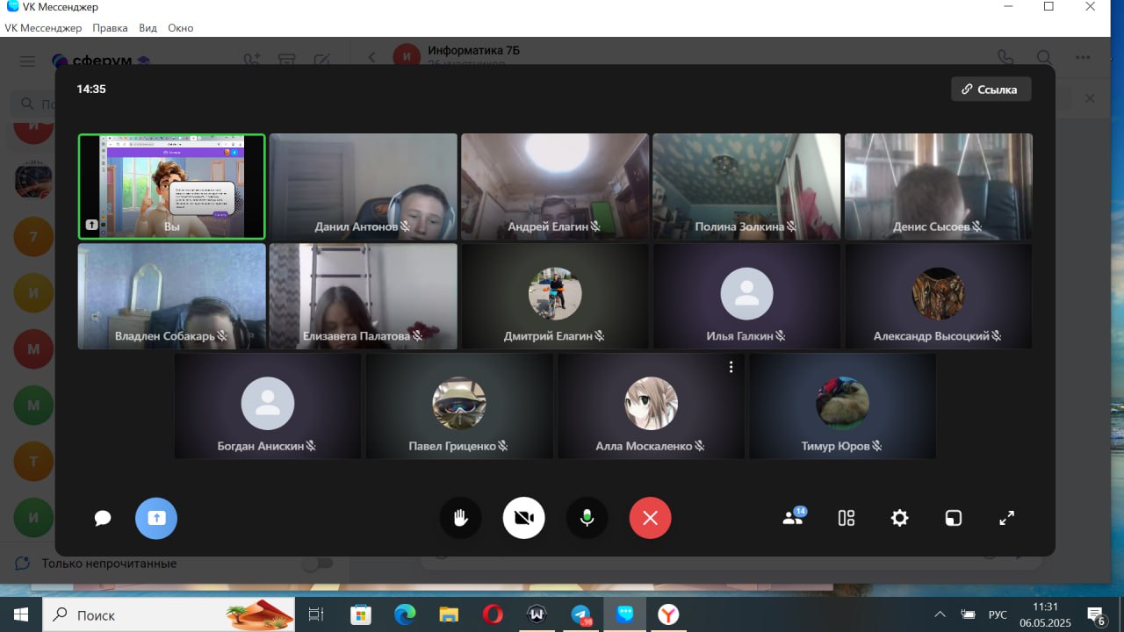Image resolution: width=1124 pixels, height=632 pixels.
Task: Click Алла Москаленко anime avatar
Action: (651, 403)
